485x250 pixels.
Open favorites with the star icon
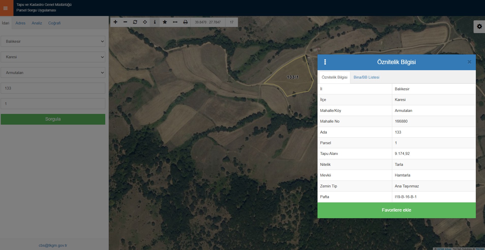165,22
